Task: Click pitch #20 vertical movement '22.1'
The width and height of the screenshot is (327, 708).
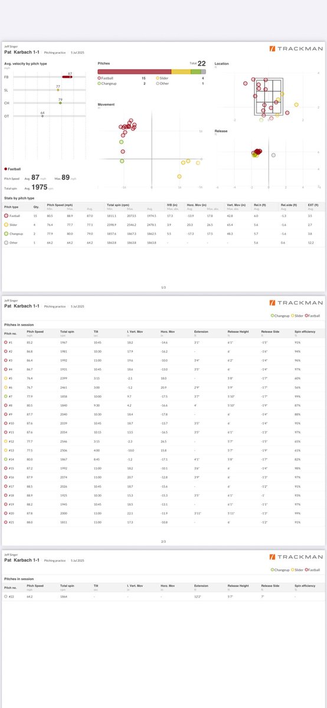Action: (x=130, y=513)
